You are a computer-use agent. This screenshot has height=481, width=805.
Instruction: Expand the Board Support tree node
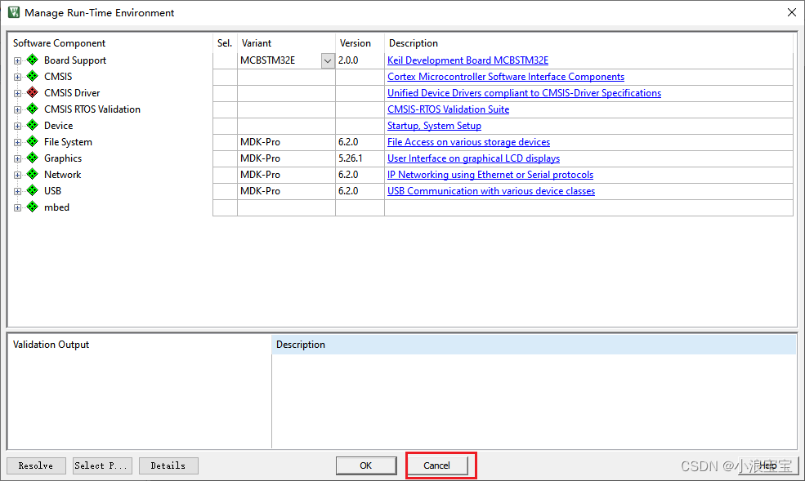pos(17,60)
